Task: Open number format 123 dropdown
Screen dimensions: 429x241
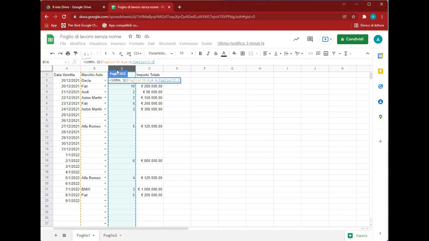Action: 137,54
